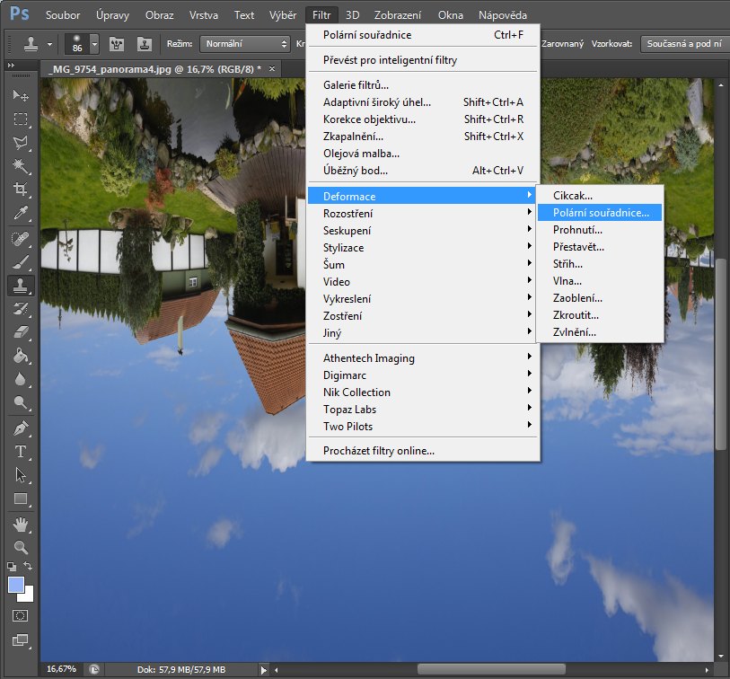Toggle the Clone Source panel button

pos(144,44)
